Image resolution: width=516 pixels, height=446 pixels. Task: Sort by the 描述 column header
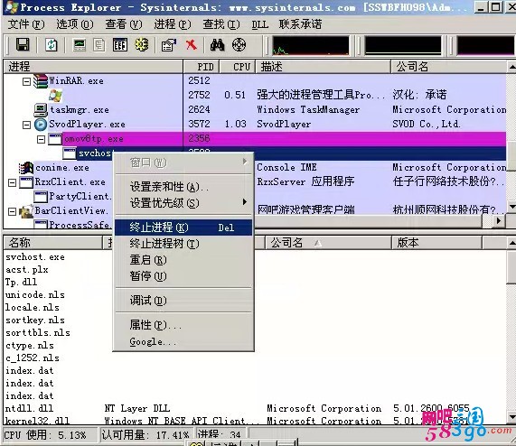coord(323,67)
